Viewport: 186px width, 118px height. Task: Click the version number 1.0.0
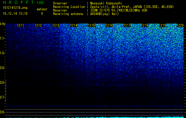(40, 3)
